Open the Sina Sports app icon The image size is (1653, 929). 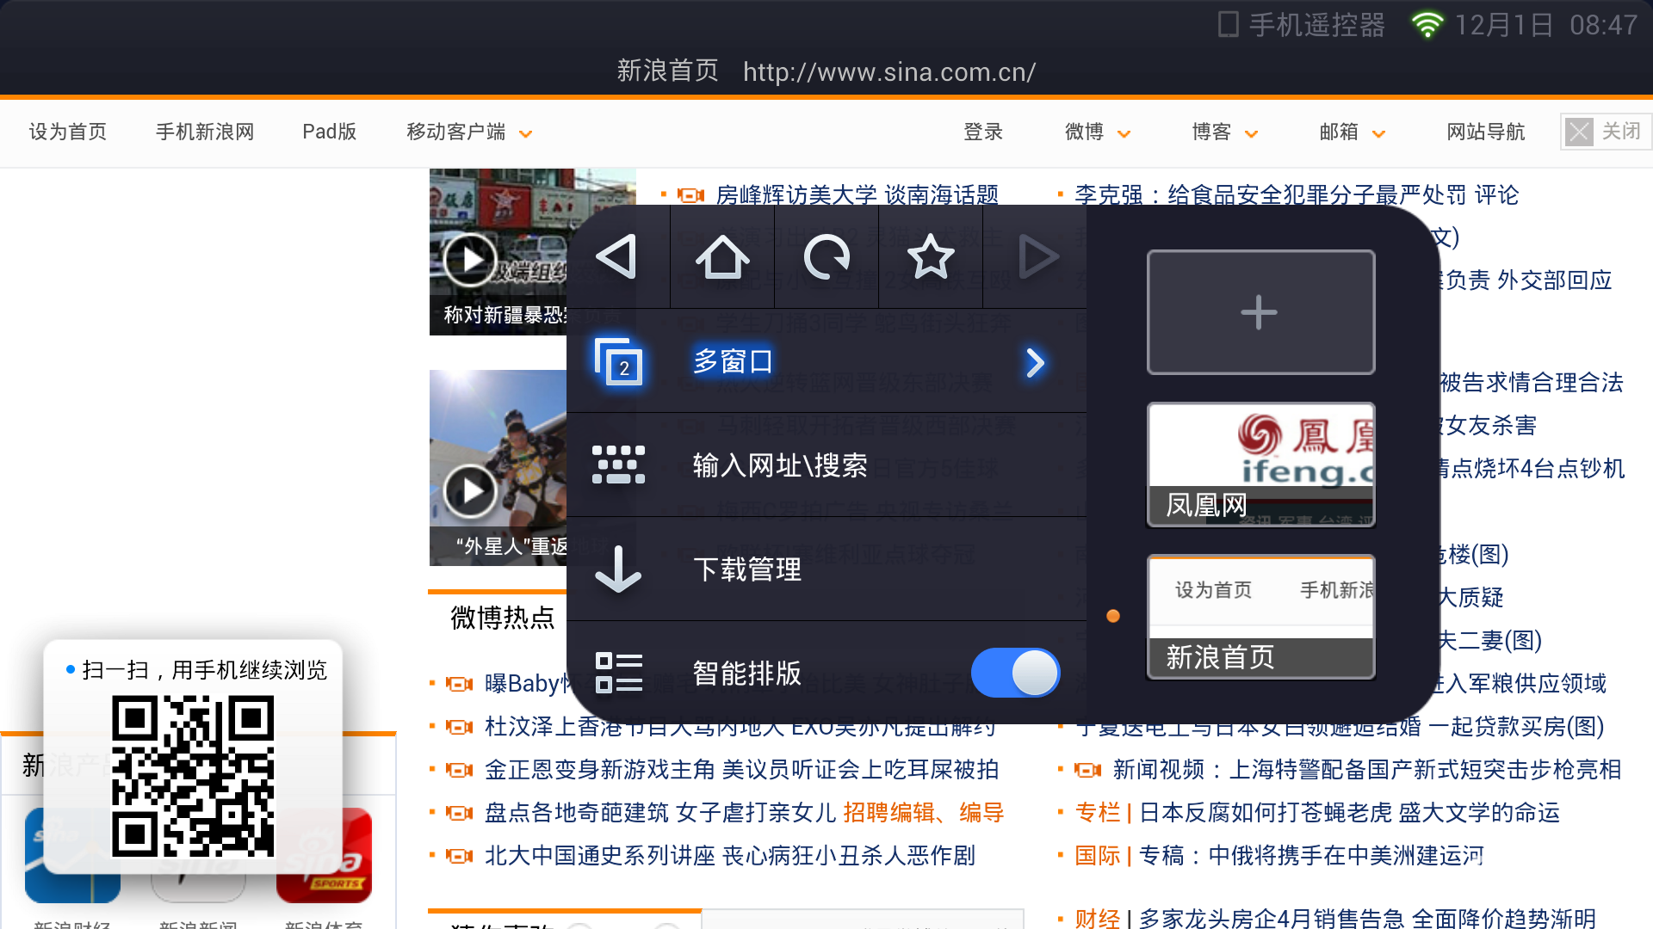point(324,855)
